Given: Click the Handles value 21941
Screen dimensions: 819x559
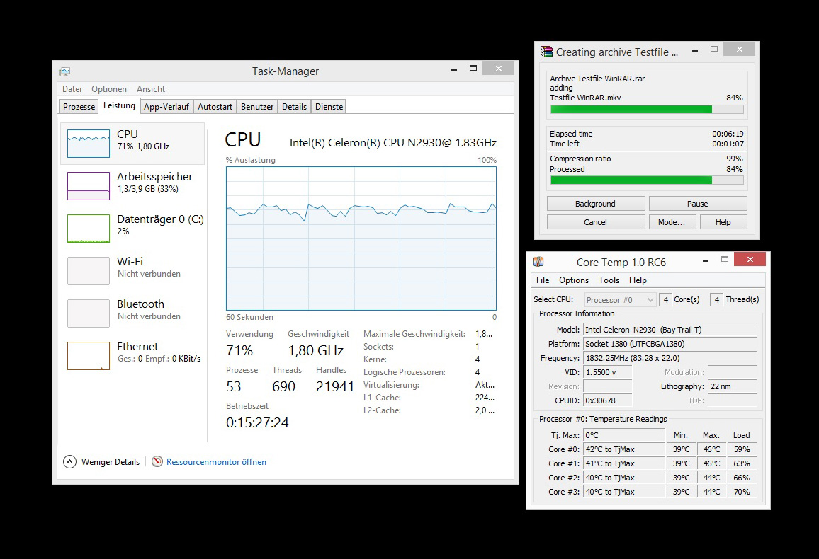Looking at the screenshot, I should 335,386.
